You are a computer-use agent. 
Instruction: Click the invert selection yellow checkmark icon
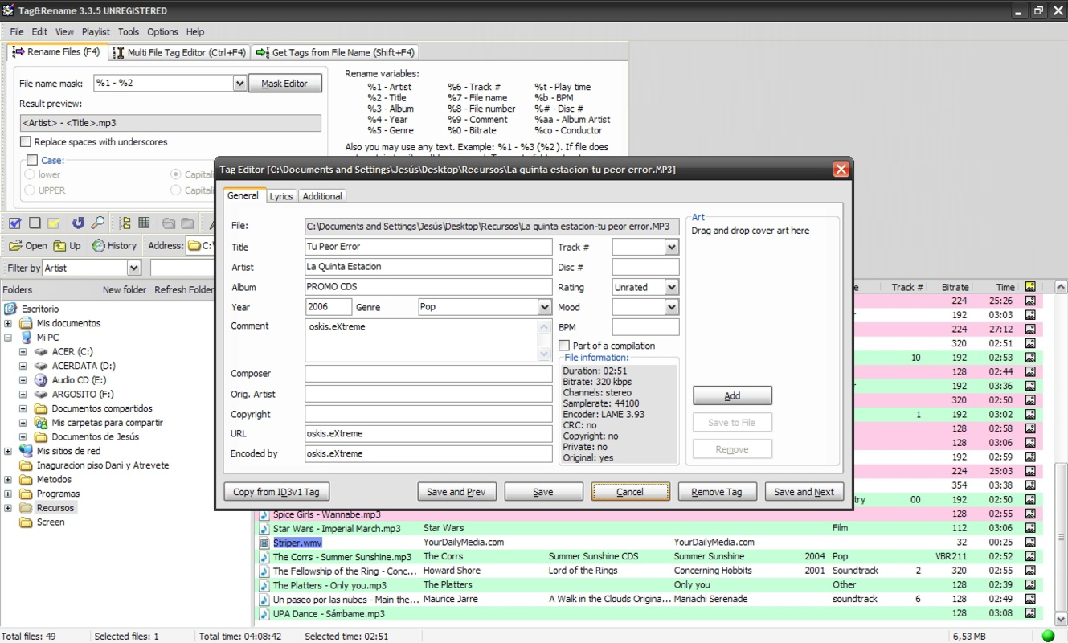(x=53, y=223)
